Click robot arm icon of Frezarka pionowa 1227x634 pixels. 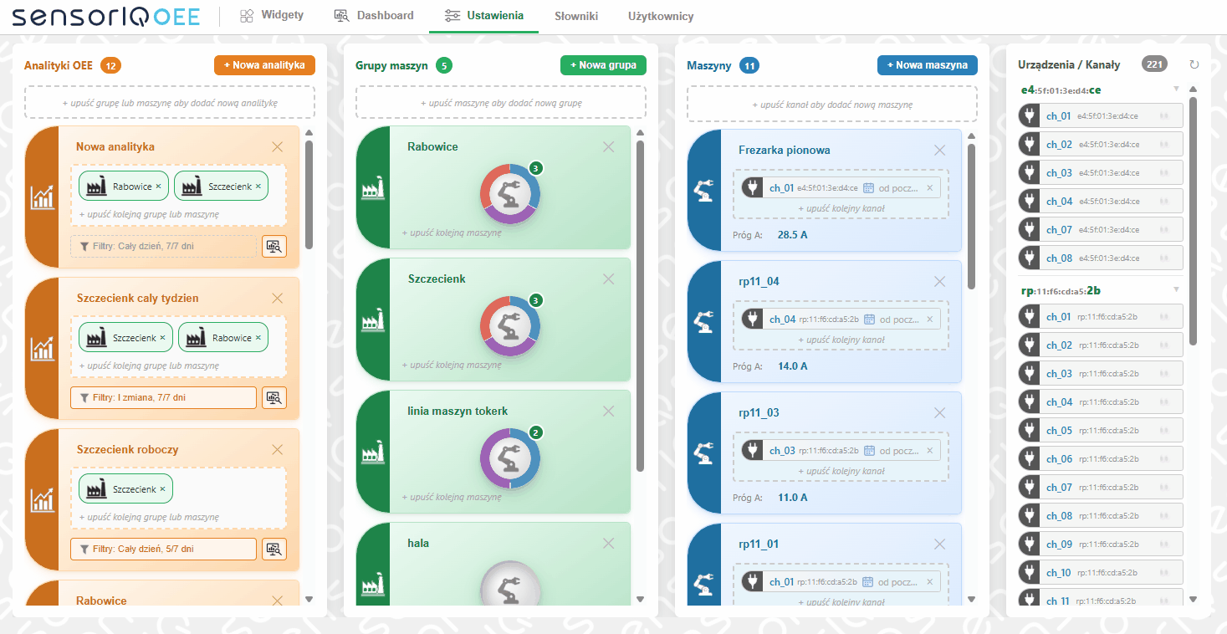[704, 191]
